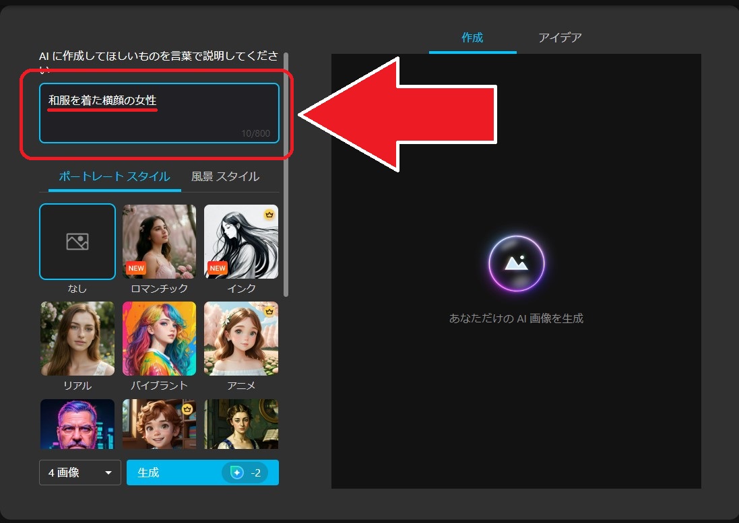This screenshot has width=739, height=523.
Task: Click the crown icon on インク thumbnail
Action: (269, 214)
